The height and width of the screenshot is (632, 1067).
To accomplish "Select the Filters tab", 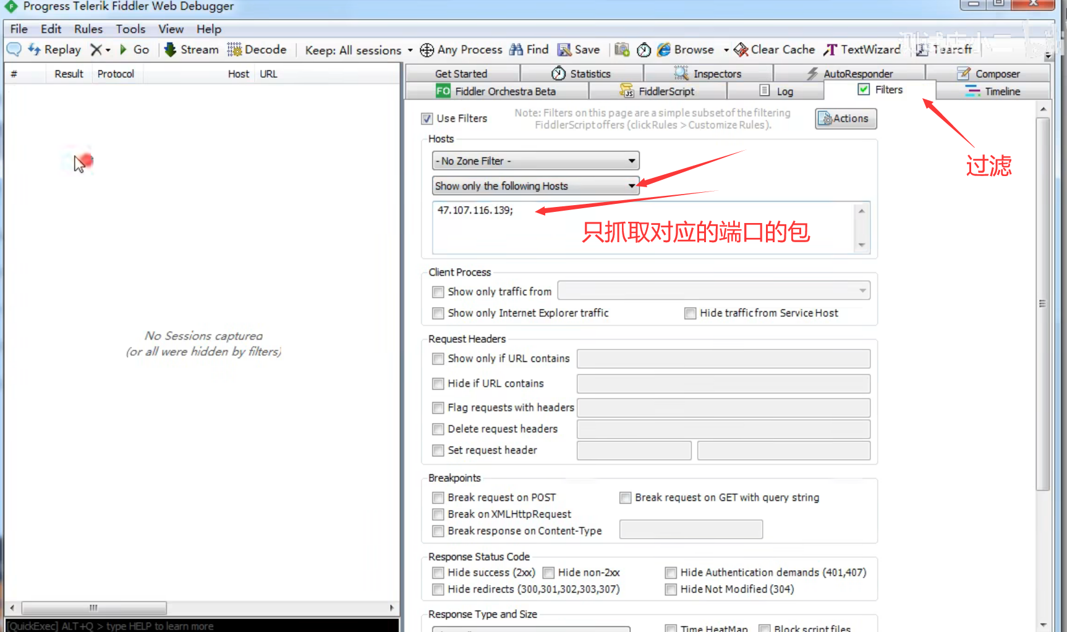I will tap(880, 90).
